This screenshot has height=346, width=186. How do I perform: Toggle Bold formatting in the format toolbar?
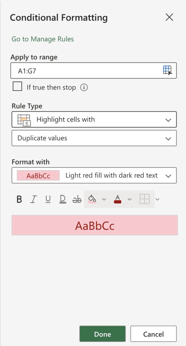pos(19,199)
